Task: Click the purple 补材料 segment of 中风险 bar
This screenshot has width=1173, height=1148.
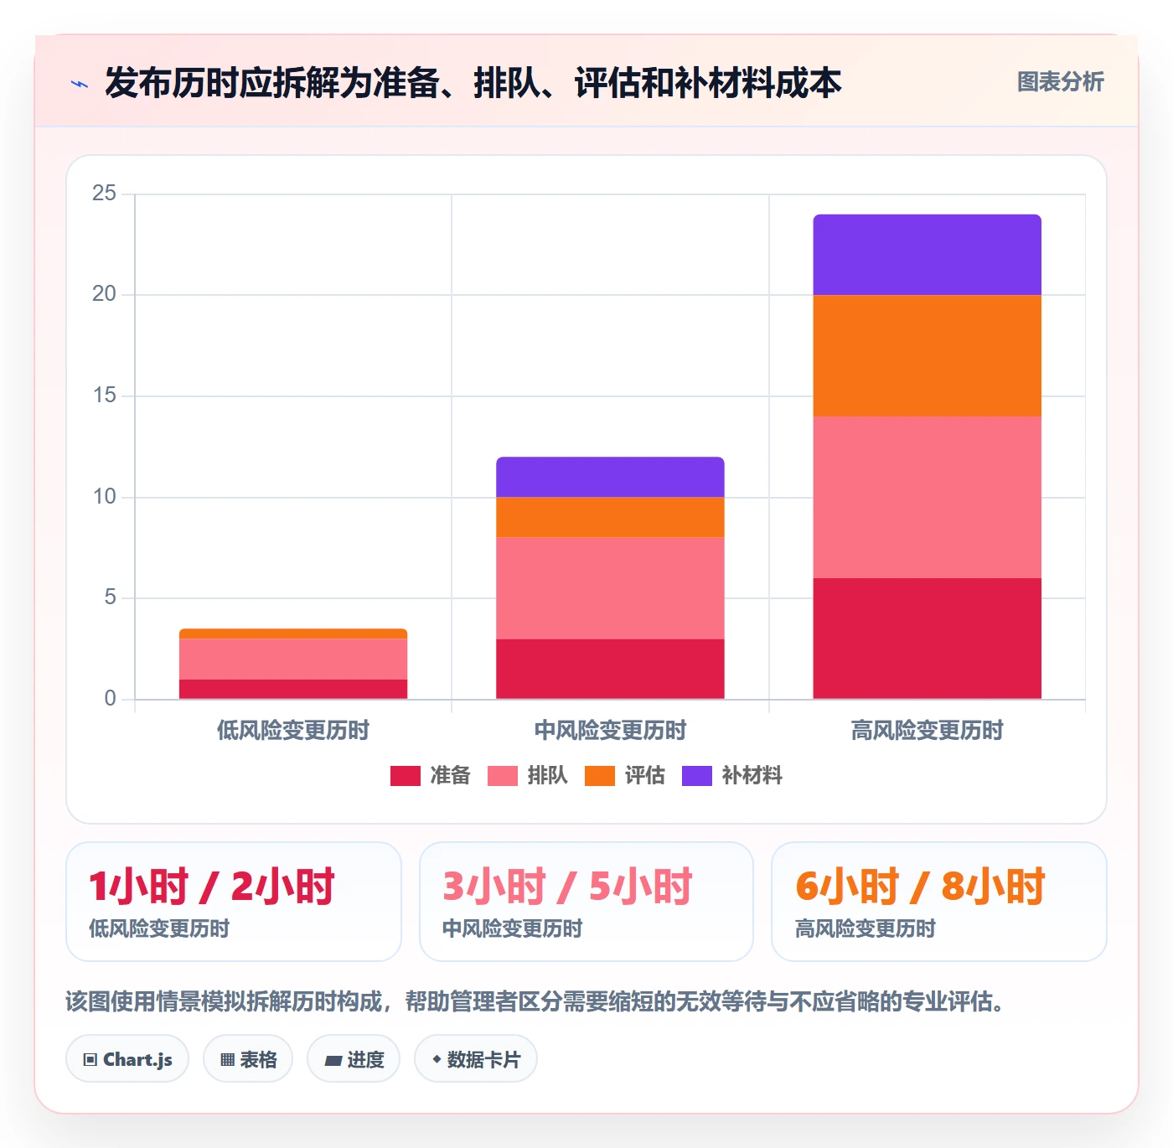Action: 610,477
